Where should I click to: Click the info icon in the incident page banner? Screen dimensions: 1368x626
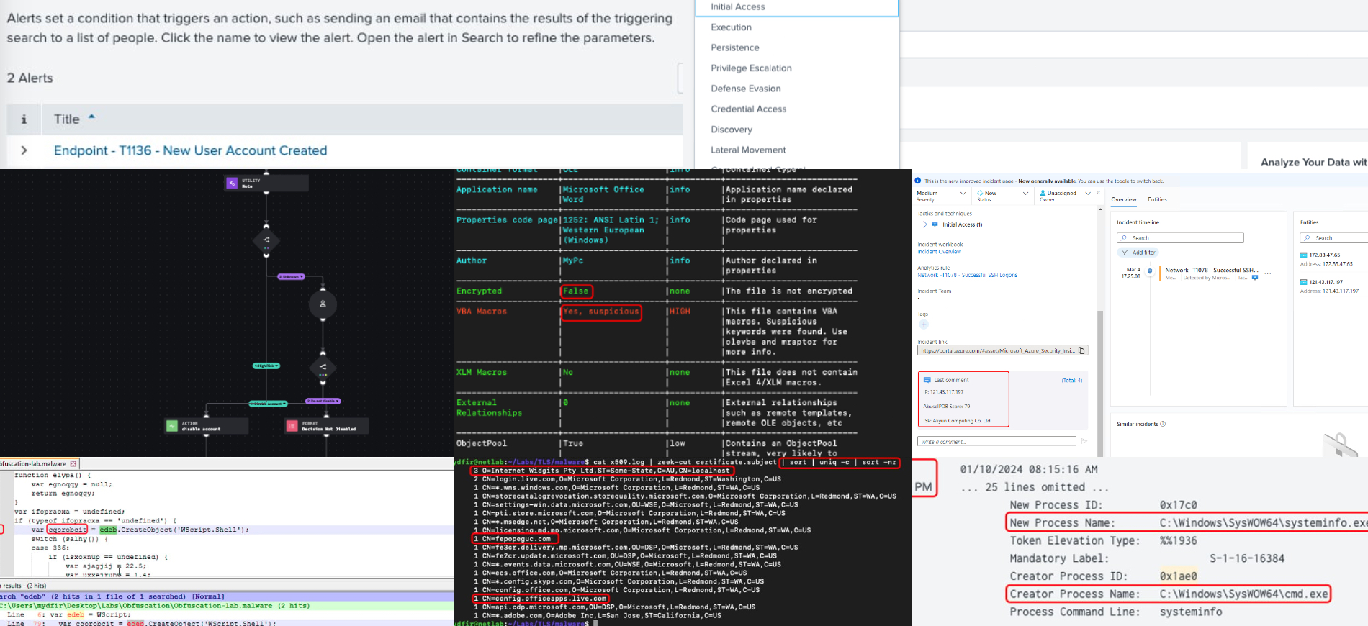click(918, 181)
